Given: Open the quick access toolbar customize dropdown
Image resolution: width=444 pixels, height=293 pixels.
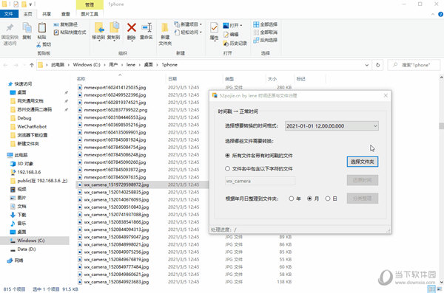Looking at the screenshot, I should coord(30,4).
